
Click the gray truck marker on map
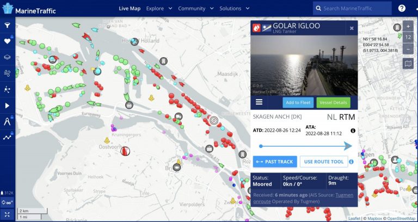[x=179, y=116]
